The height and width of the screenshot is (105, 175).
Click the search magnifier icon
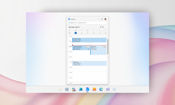point(70,23)
